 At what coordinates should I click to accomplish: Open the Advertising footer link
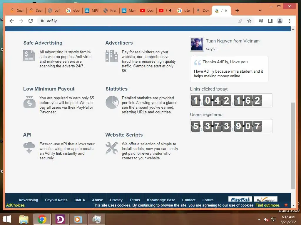point(28,200)
